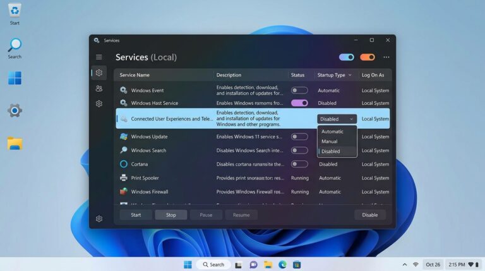This screenshot has width=485, height=271.
Task: Toggle the Windows Search status switch
Action: tap(299, 150)
